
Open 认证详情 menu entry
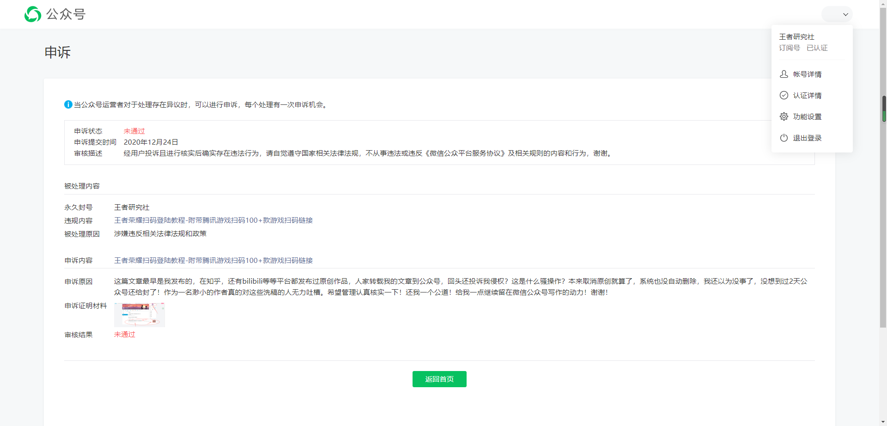pos(807,96)
